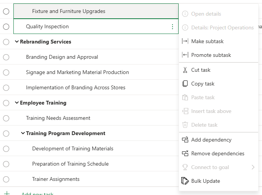This screenshot has width=262, height=195.
Task: Select Add dependency menu entry
Action: pos(218,140)
